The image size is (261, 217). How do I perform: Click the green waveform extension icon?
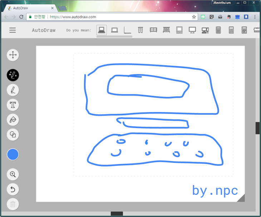coord(203,17)
